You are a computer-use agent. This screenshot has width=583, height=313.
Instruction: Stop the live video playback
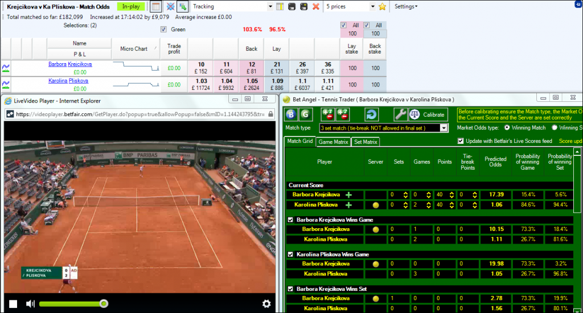(x=13, y=304)
